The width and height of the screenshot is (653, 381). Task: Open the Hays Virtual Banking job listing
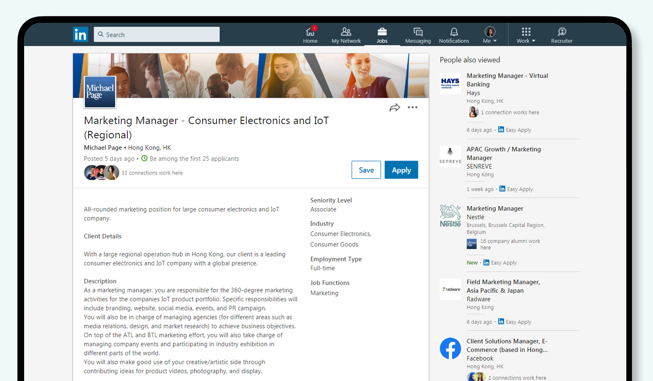[x=507, y=80]
